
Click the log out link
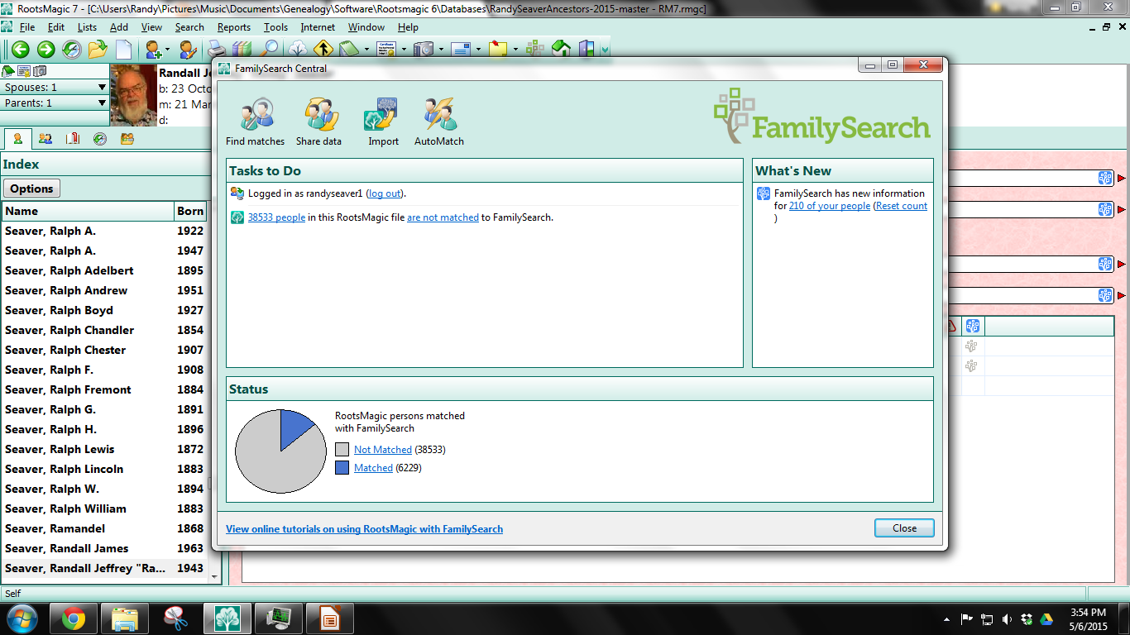384,193
